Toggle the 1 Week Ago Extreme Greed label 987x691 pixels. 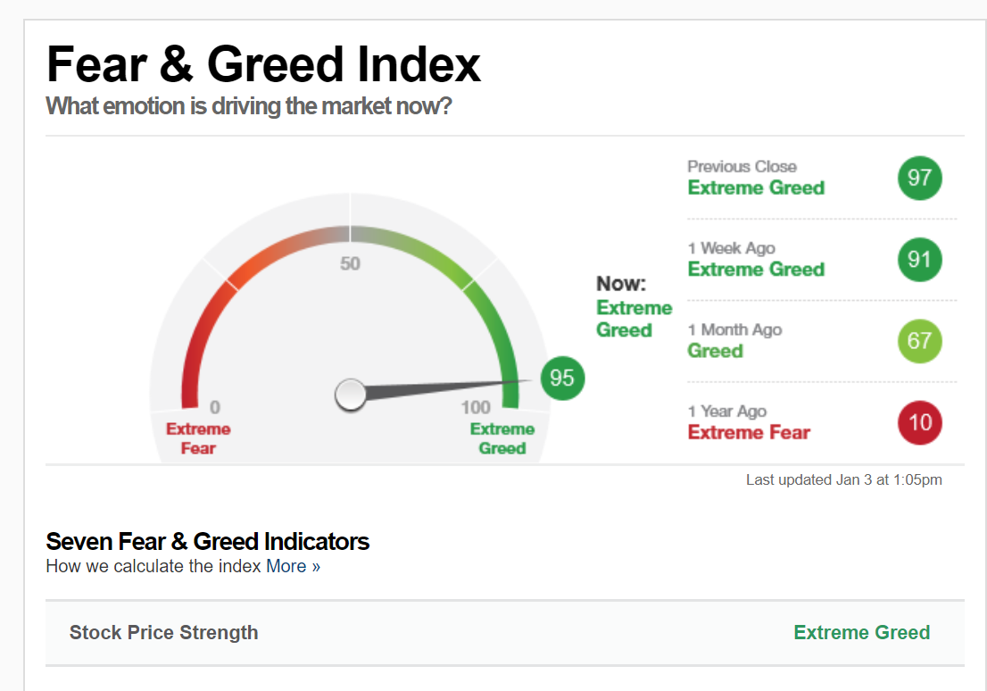(756, 269)
